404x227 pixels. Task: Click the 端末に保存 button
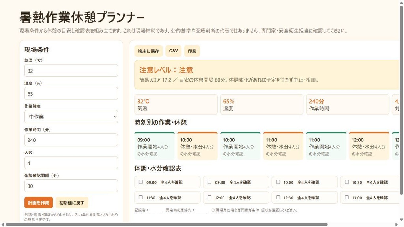148,51
